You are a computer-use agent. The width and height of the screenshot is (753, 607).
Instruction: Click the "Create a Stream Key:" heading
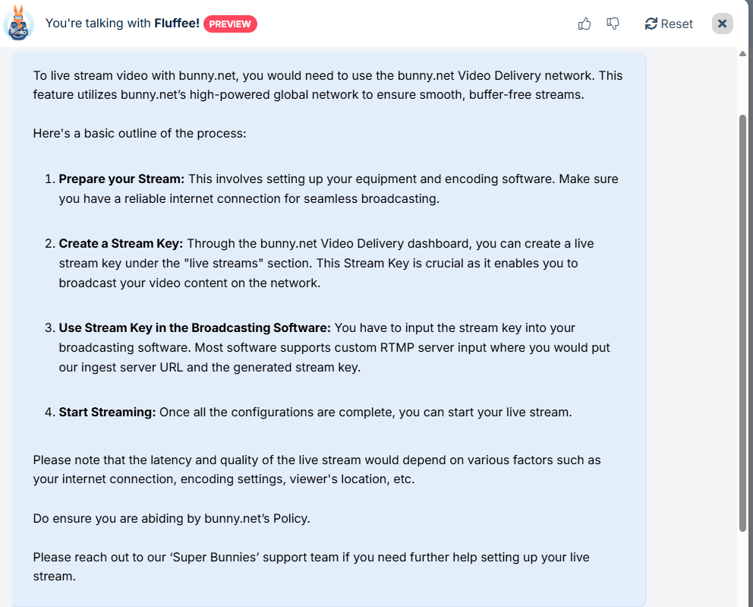point(121,243)
